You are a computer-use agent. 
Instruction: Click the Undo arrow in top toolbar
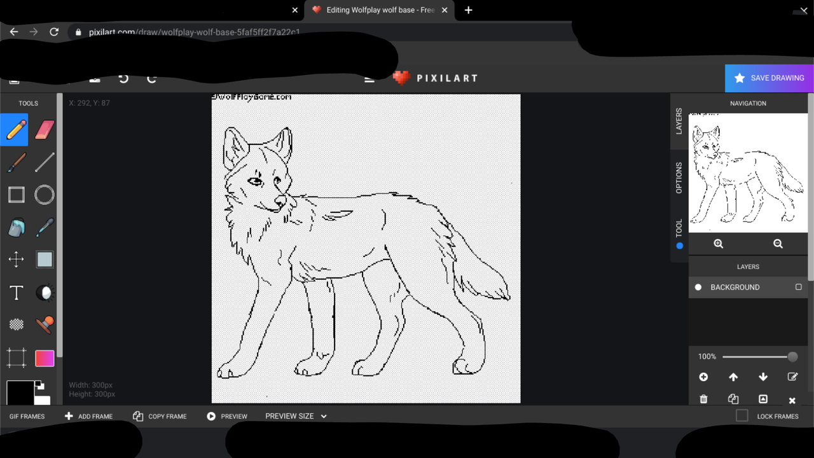pos(123,78)
